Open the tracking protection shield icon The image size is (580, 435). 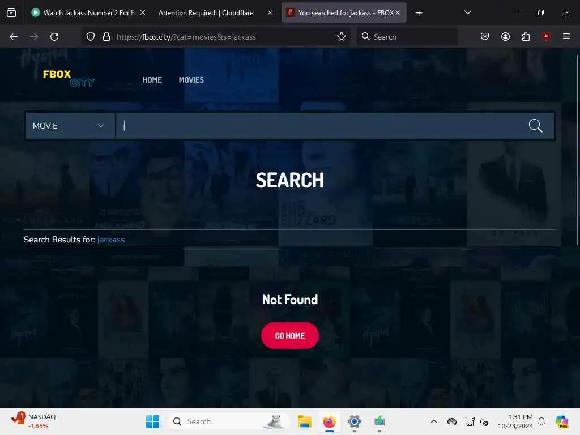pos(91,37)
